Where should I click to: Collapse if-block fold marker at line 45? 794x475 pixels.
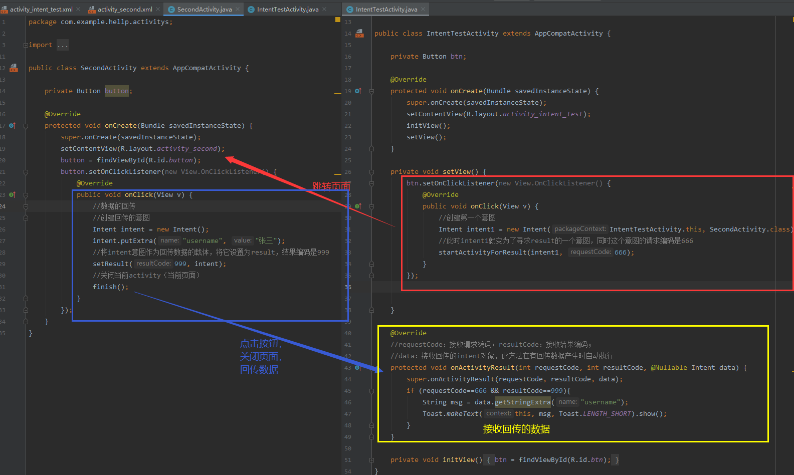371,391
